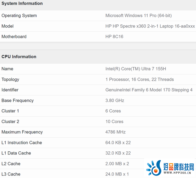Click the 'L3 Cache' label
The image size is (196, 178).
point(11,174)
